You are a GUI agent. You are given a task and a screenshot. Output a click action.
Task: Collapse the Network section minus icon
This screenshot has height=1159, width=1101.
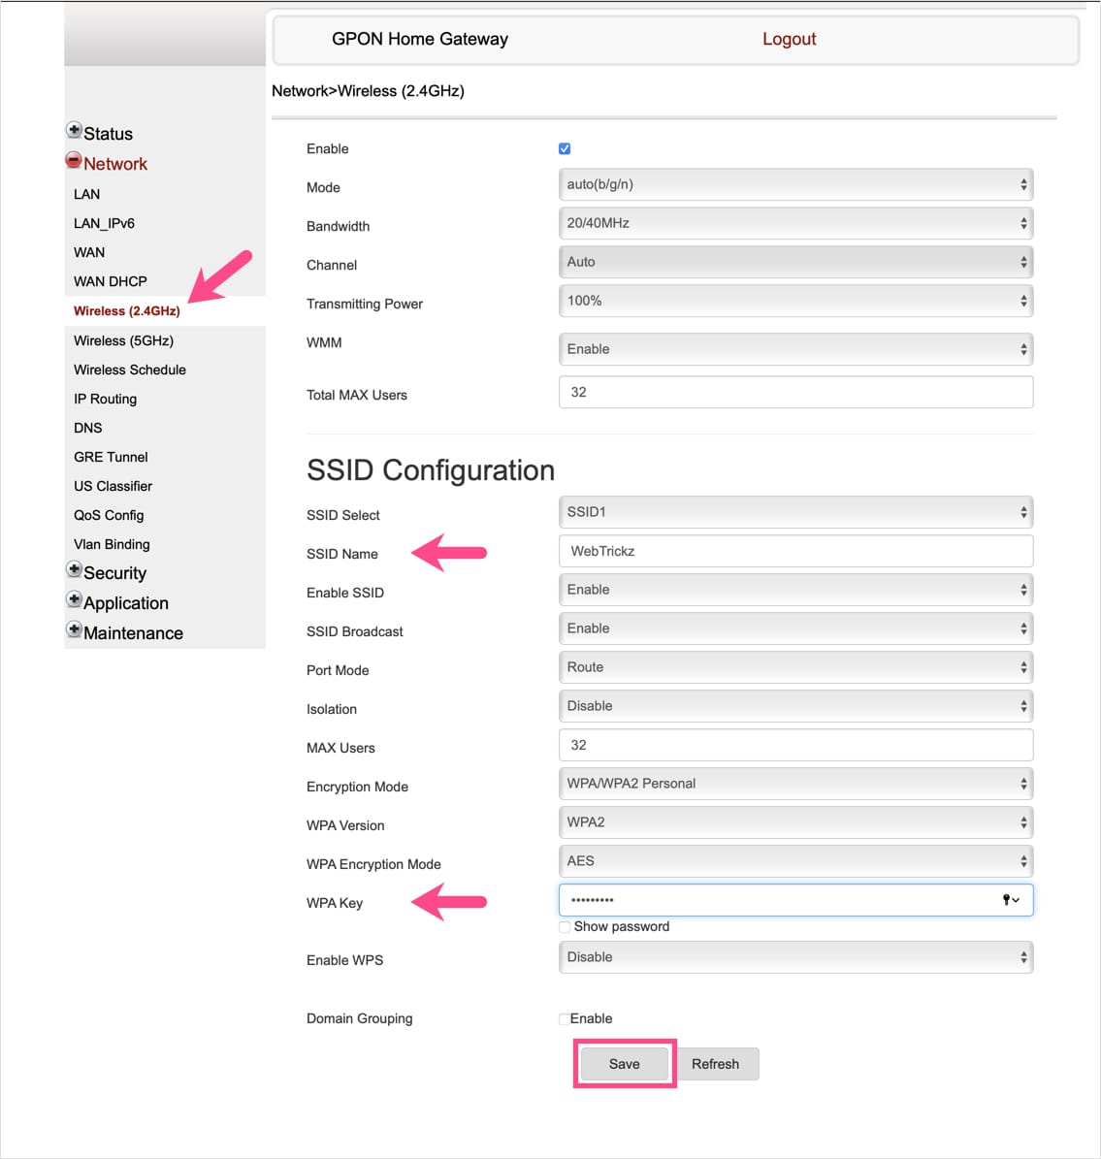74,160
